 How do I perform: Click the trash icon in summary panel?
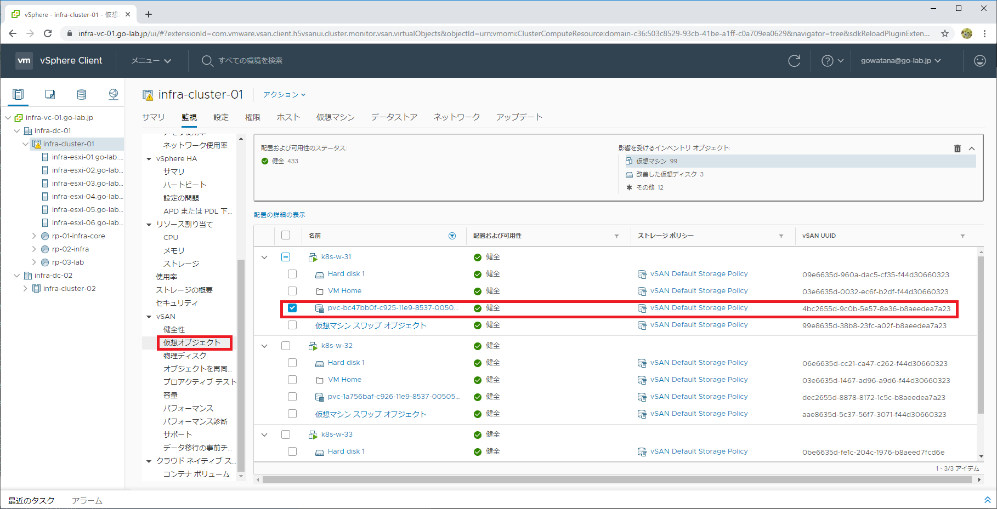point(958,148)
